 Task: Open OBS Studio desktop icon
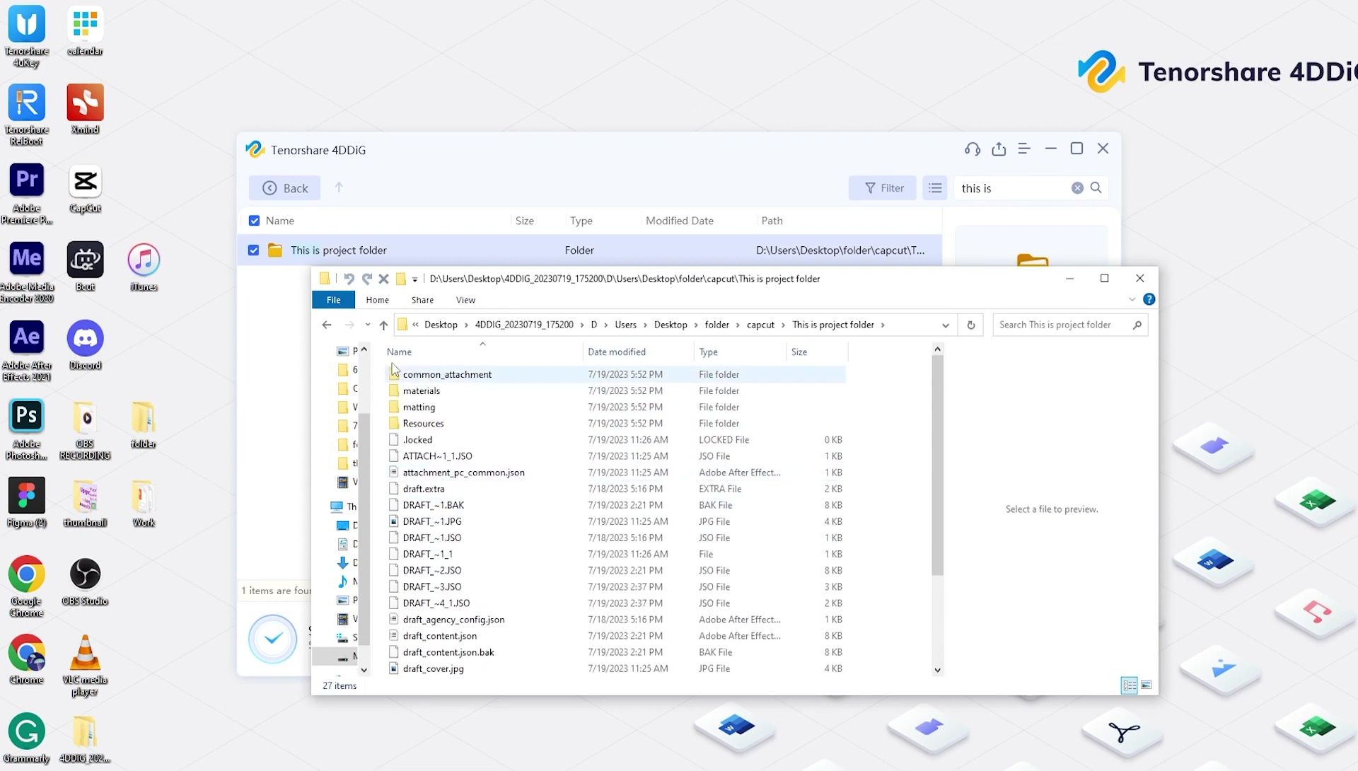tap(85, 581)
